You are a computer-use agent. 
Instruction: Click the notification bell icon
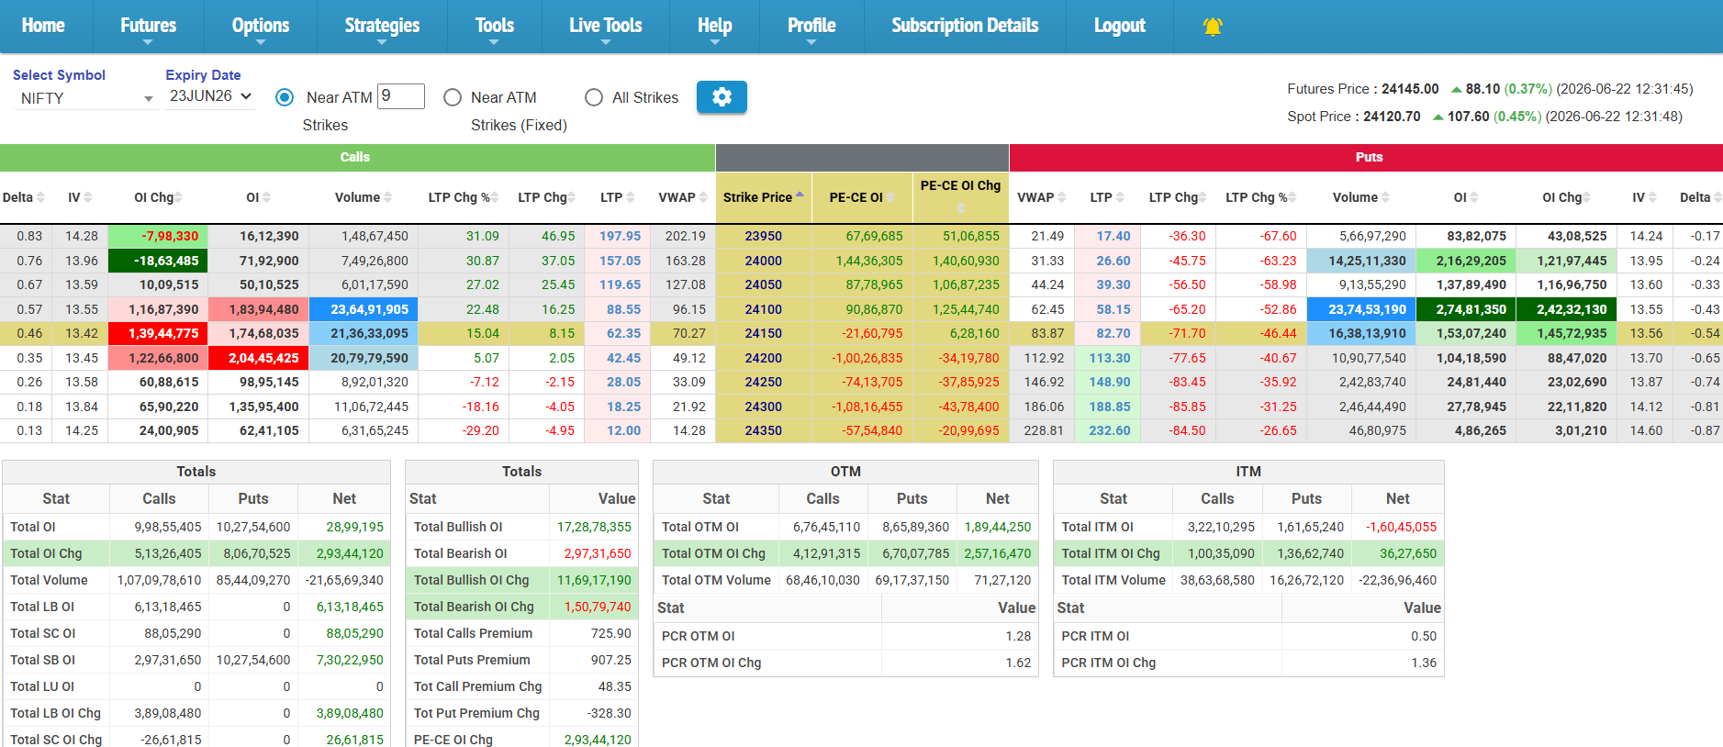point(1213,27)
